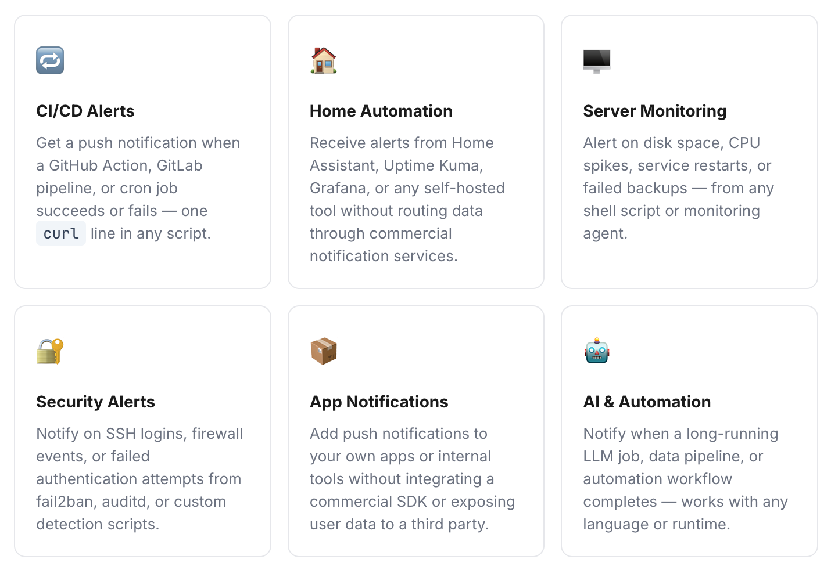Open the "CI/CD Alerts" heading
This screenshot has height=570, width=831.
(85, 111)
